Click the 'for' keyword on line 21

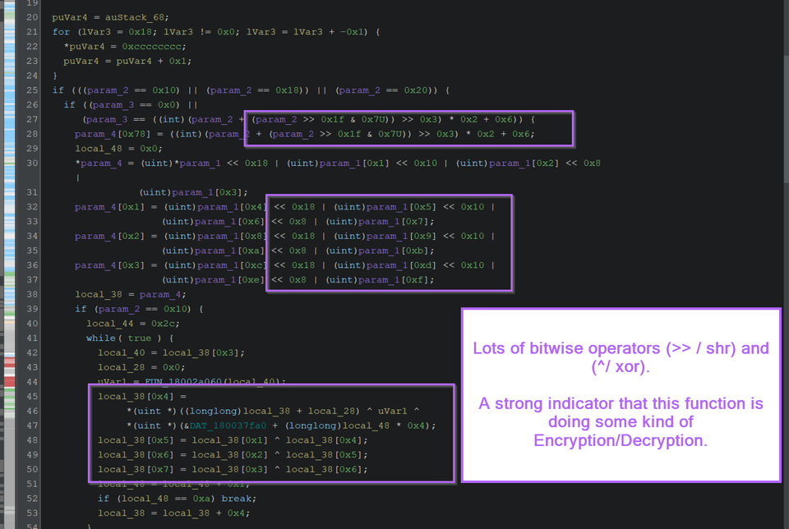coord(61,32)
